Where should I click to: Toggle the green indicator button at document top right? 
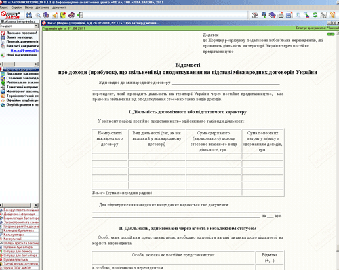coord(331,34)
